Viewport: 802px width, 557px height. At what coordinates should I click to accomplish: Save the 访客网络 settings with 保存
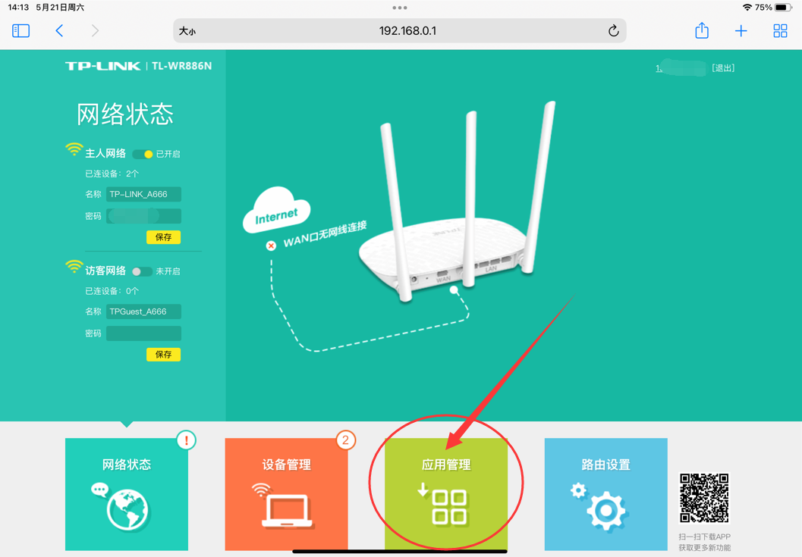pos(164,355)
